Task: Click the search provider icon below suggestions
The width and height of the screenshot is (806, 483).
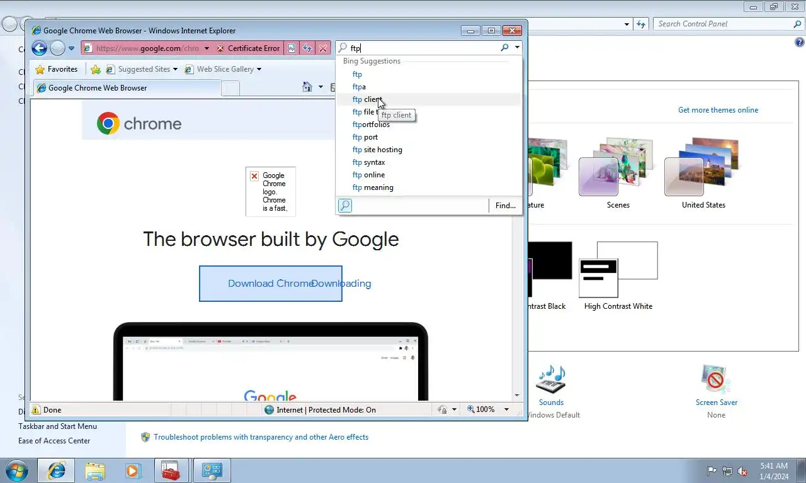Action: (x=344, y=206)
